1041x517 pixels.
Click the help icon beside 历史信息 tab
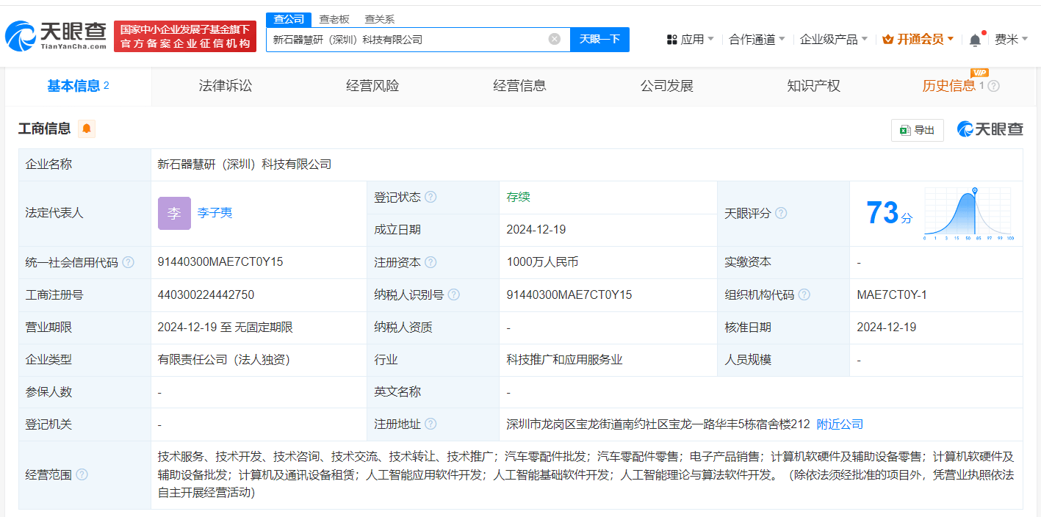click(x=994, y=86)
